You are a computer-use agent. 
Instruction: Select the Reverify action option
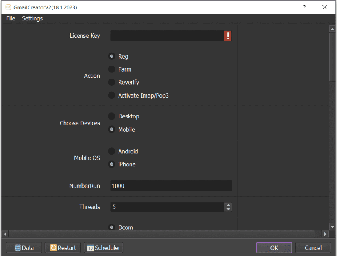click(x=111, y=82)
